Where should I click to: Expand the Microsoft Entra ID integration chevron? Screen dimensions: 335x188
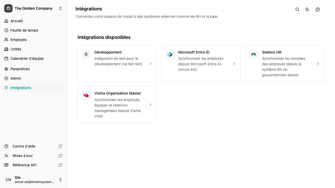(234, 64)
